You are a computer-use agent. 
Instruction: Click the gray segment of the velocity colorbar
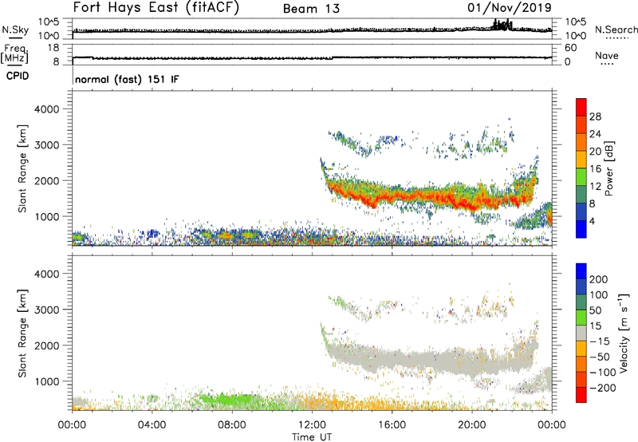[x=581, y=333]
